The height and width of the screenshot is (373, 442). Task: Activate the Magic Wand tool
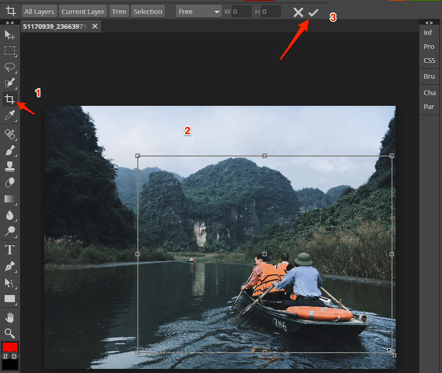(x=10, y=83)
